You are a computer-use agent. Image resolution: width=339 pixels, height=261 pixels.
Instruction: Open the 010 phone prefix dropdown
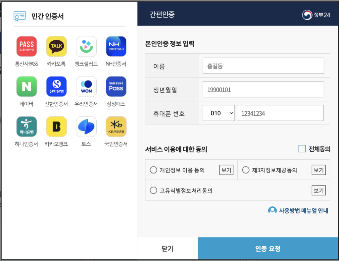(218, 113)
